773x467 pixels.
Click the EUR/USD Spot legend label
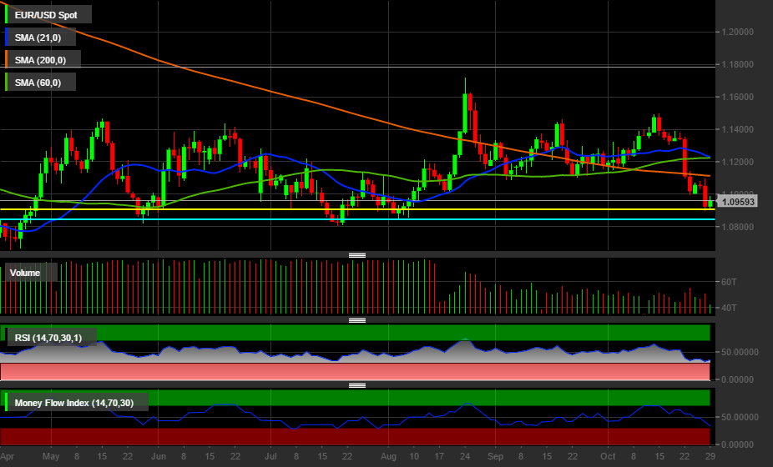48,14
